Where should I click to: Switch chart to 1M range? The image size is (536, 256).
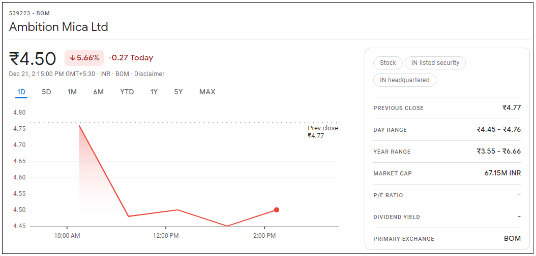coord(72,92)
